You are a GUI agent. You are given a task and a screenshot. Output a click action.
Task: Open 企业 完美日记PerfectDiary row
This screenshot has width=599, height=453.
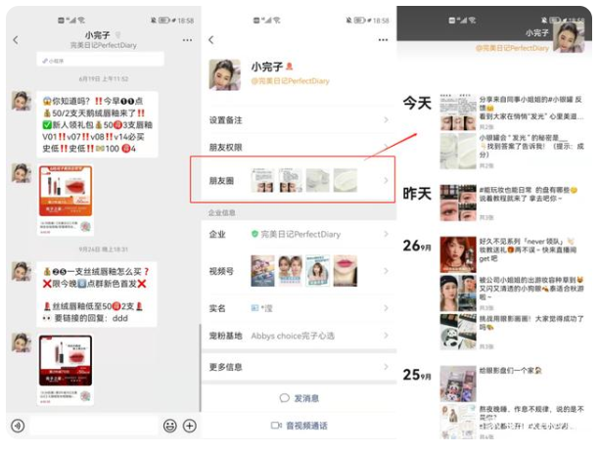coord(299,234)
